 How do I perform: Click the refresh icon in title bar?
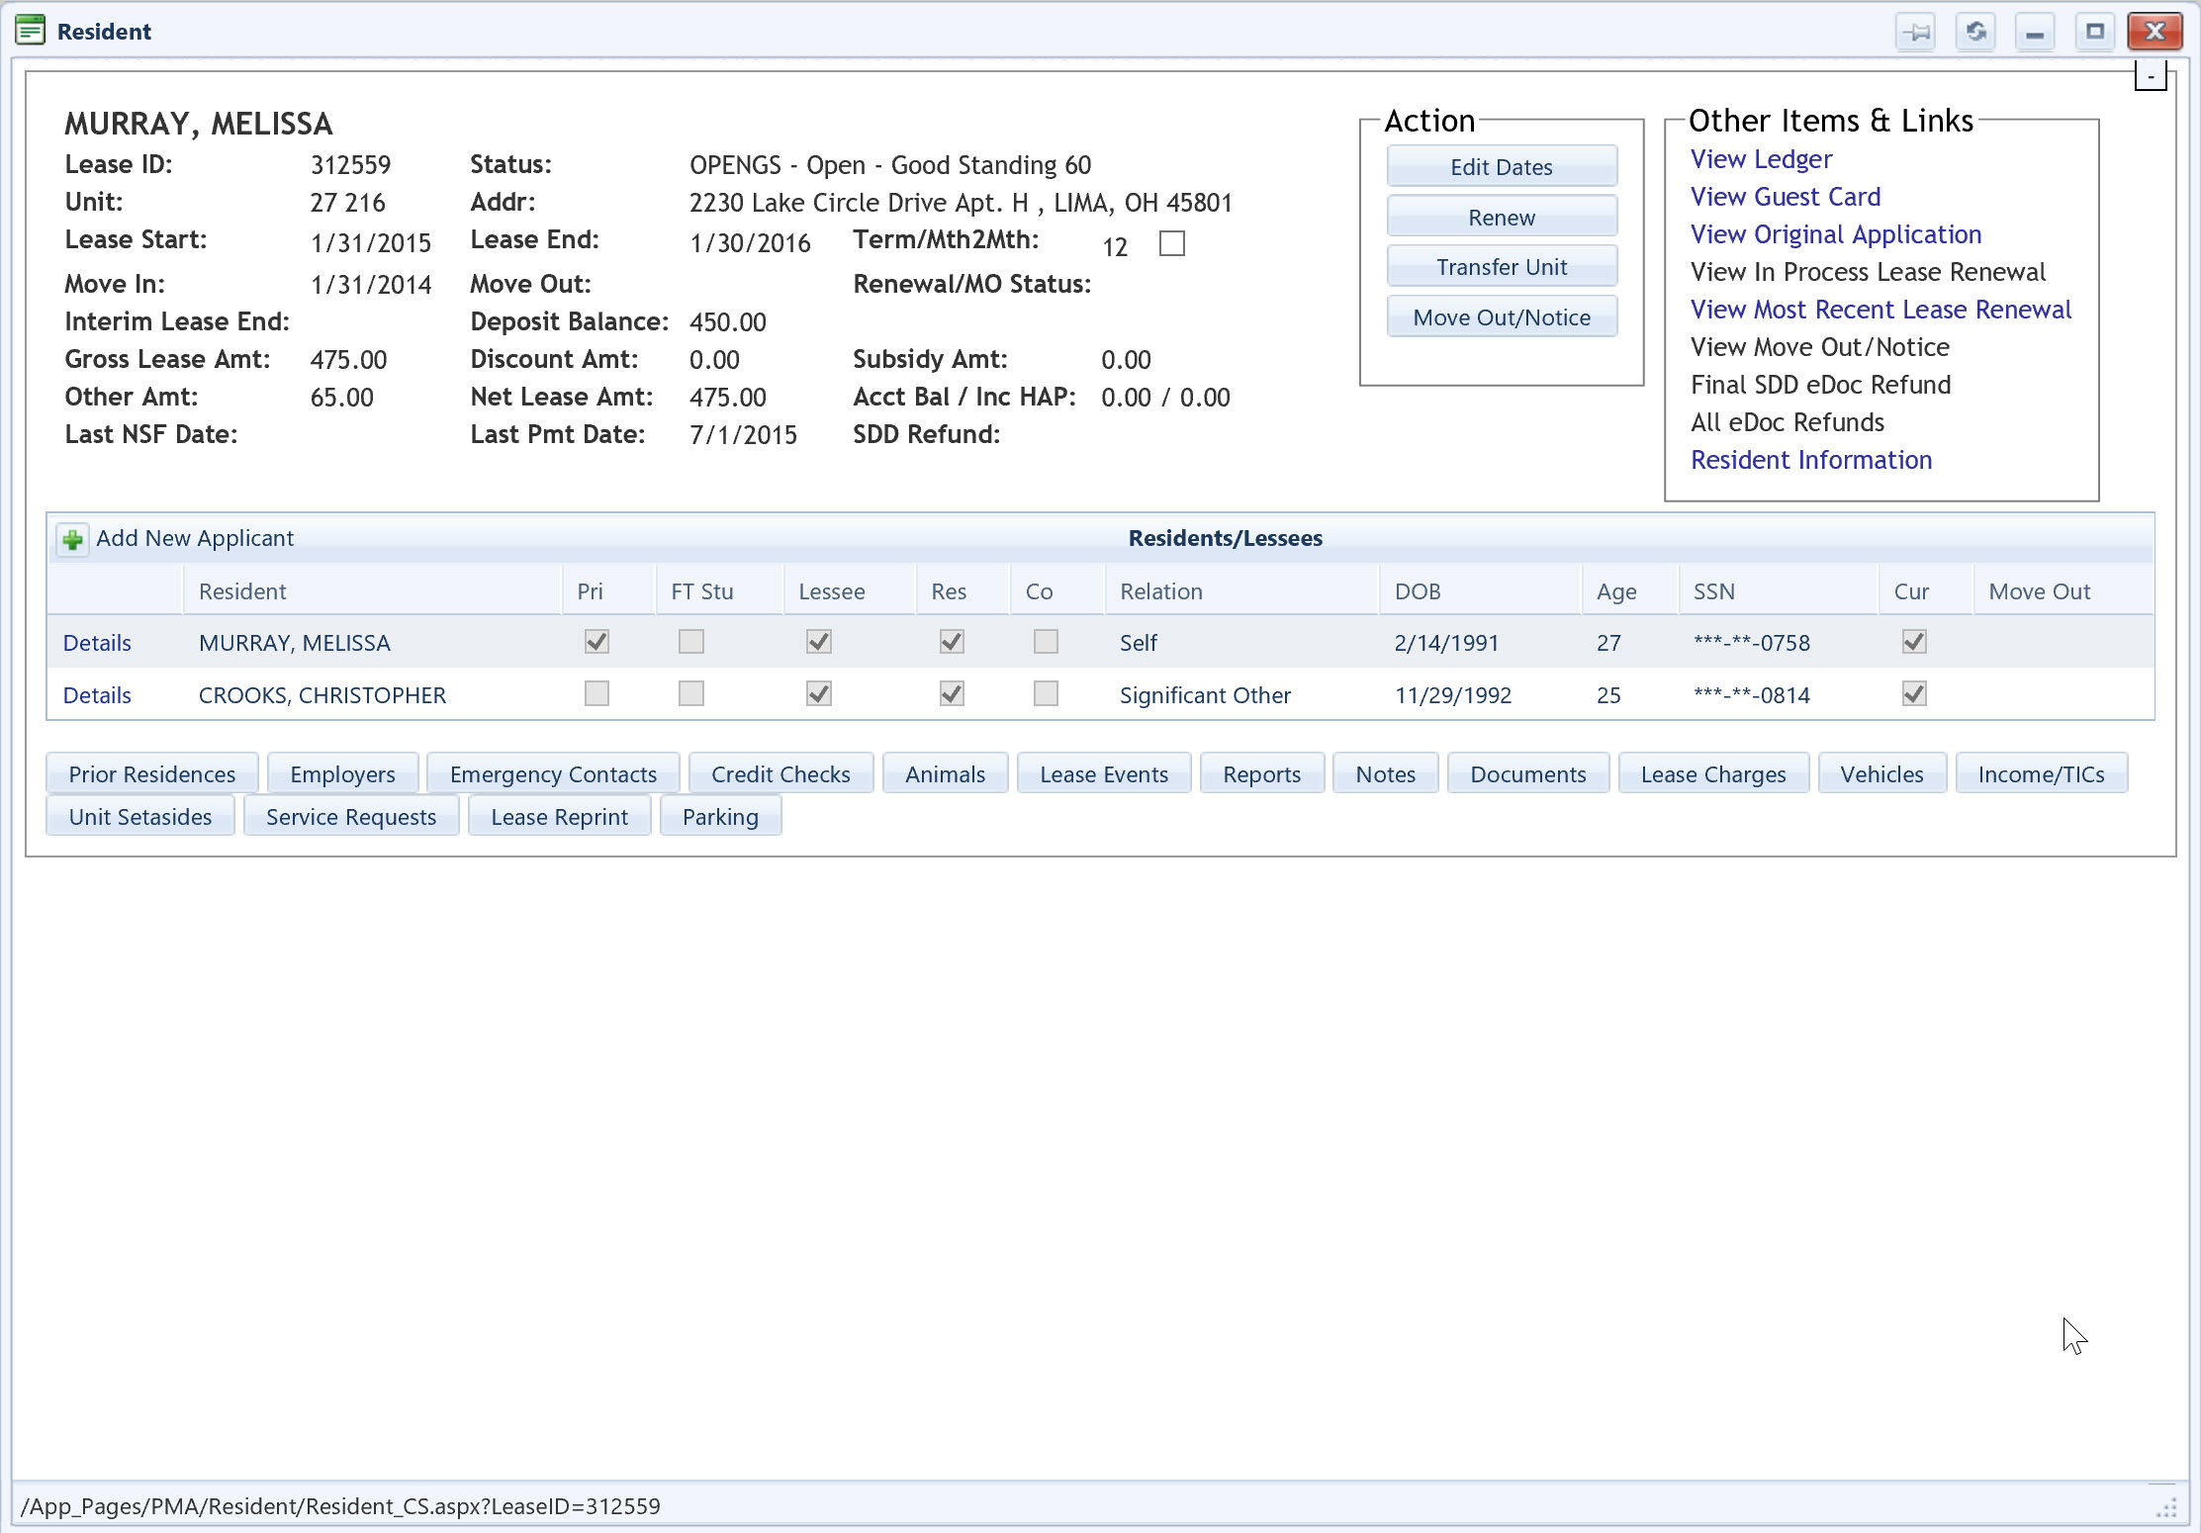coord(1975,32)
